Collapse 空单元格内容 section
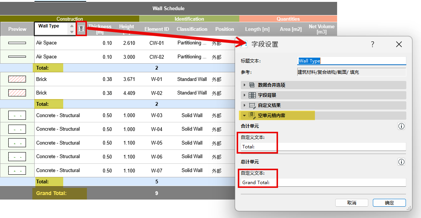The image size is (421, 218). point(323,116)
